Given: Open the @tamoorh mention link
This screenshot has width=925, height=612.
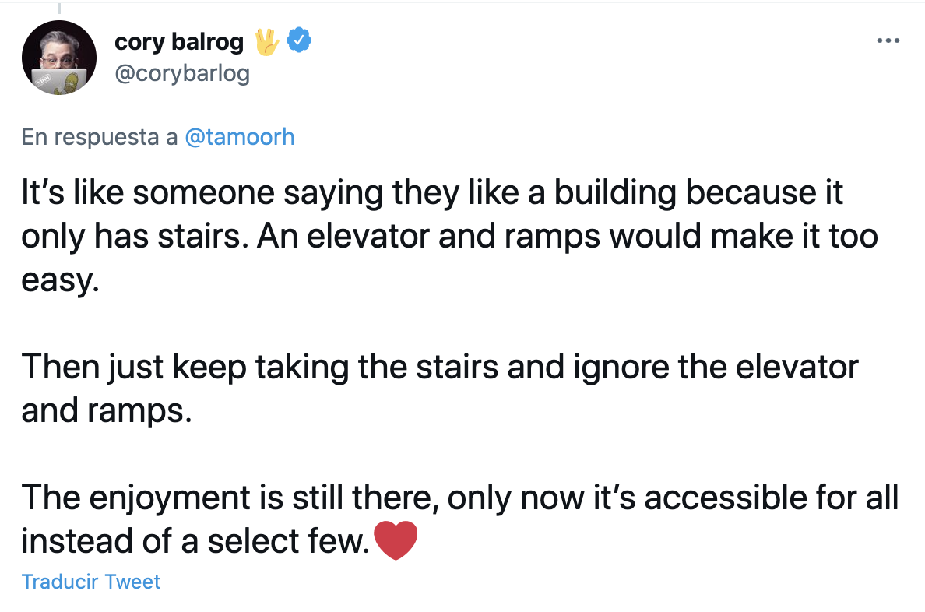Looking at the screenshot, I should pos(240,137).
